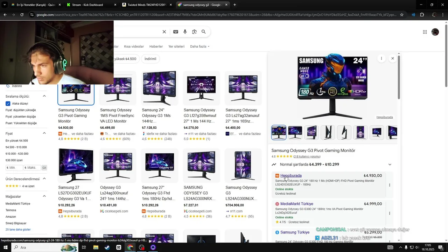Open the browser extensions puzzle icon
448x252 pixels.
click(422, 15)
